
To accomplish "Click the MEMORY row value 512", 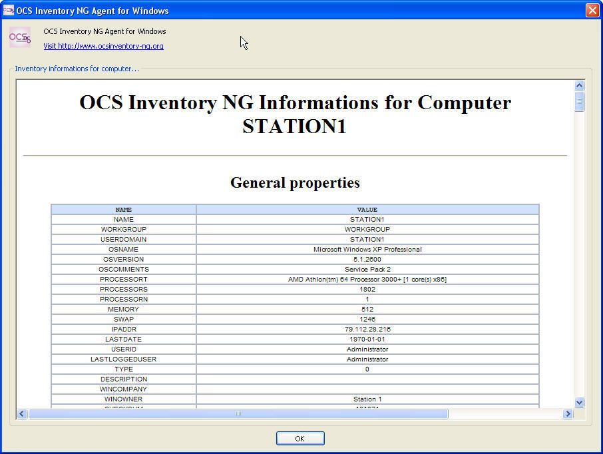I will coord(367,309).
